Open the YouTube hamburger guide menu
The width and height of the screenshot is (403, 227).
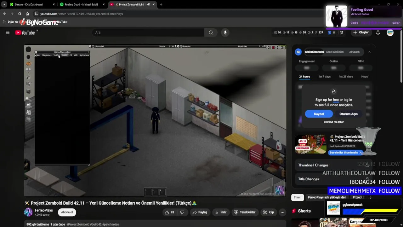(x=8, y=32)
